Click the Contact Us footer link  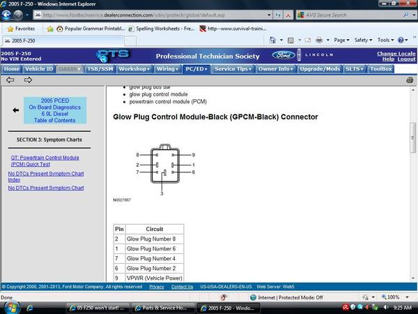[182, 287]
